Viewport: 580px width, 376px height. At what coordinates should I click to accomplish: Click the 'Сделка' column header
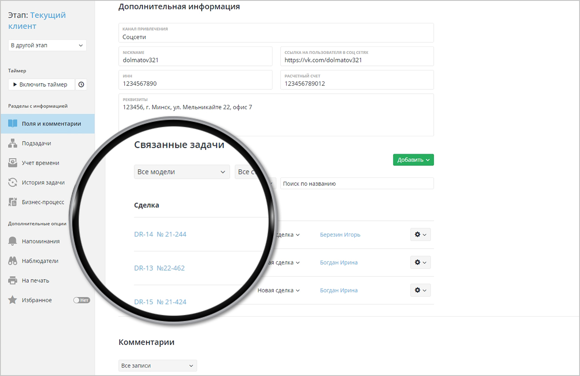147,205
